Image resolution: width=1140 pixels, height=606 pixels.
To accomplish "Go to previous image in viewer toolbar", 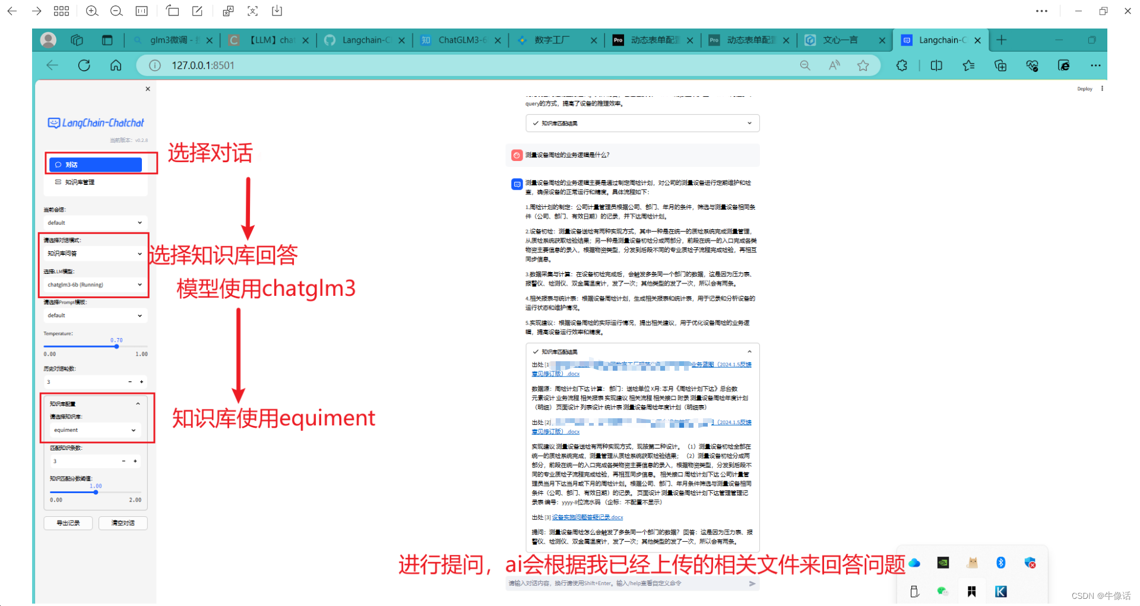I will 12,11.
